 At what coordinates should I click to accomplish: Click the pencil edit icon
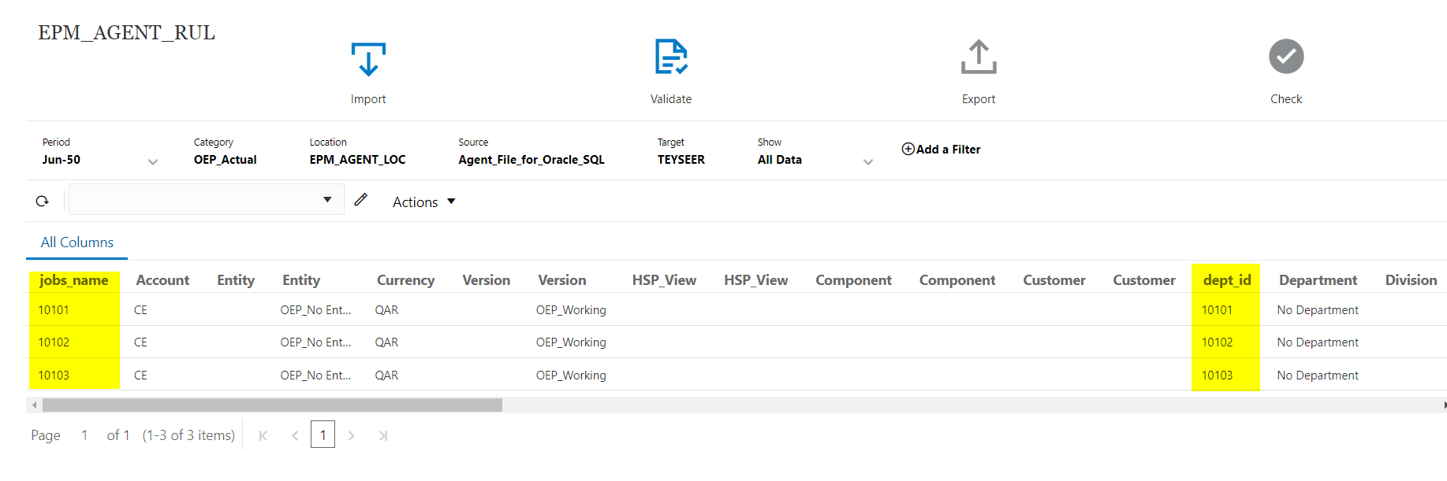point(361,200)
